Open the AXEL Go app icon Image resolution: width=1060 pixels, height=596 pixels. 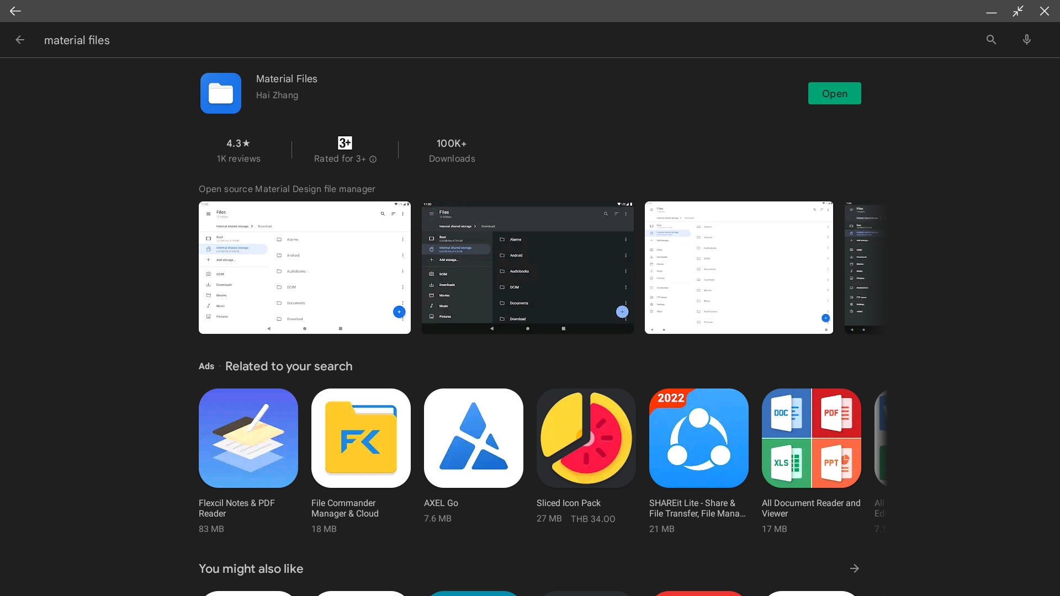coord(474,438)
